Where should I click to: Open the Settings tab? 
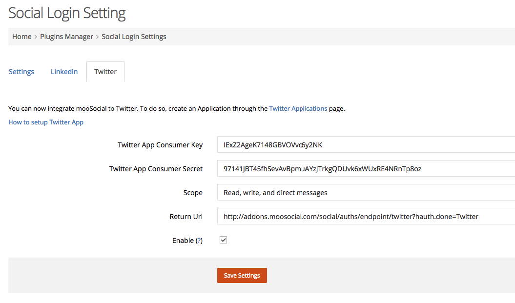coord(21,72)
